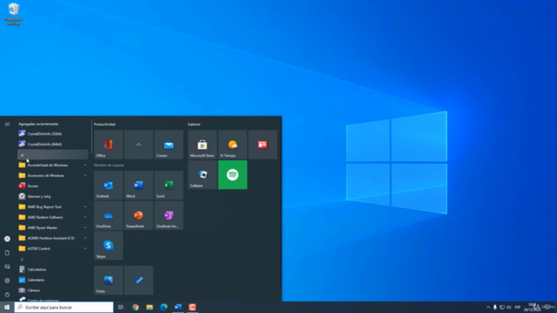Open the Microsoft Store tile
This screenshot has width=557, height=313.
coord(203,144)
